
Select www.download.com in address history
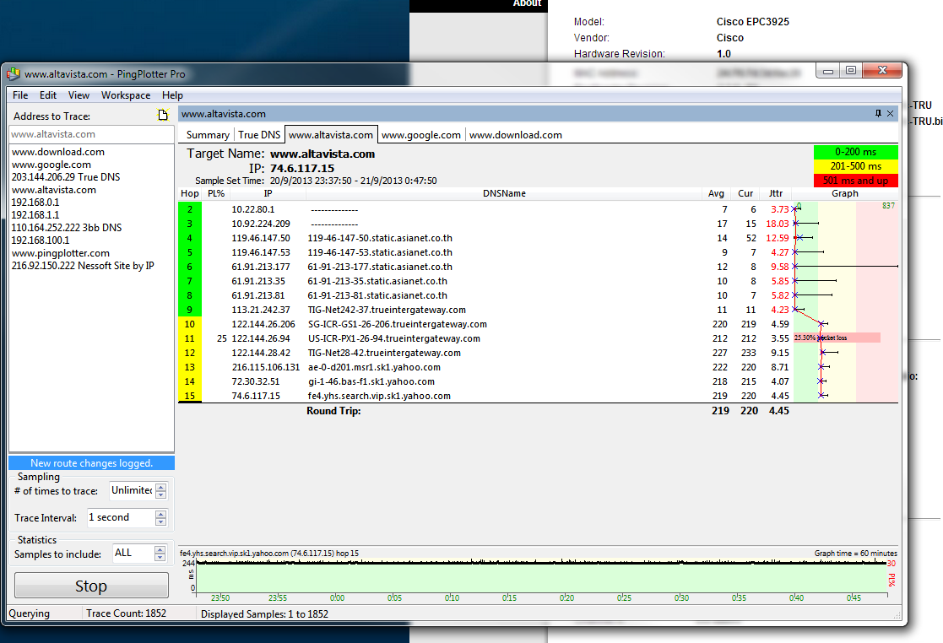(x=58, y=151)
